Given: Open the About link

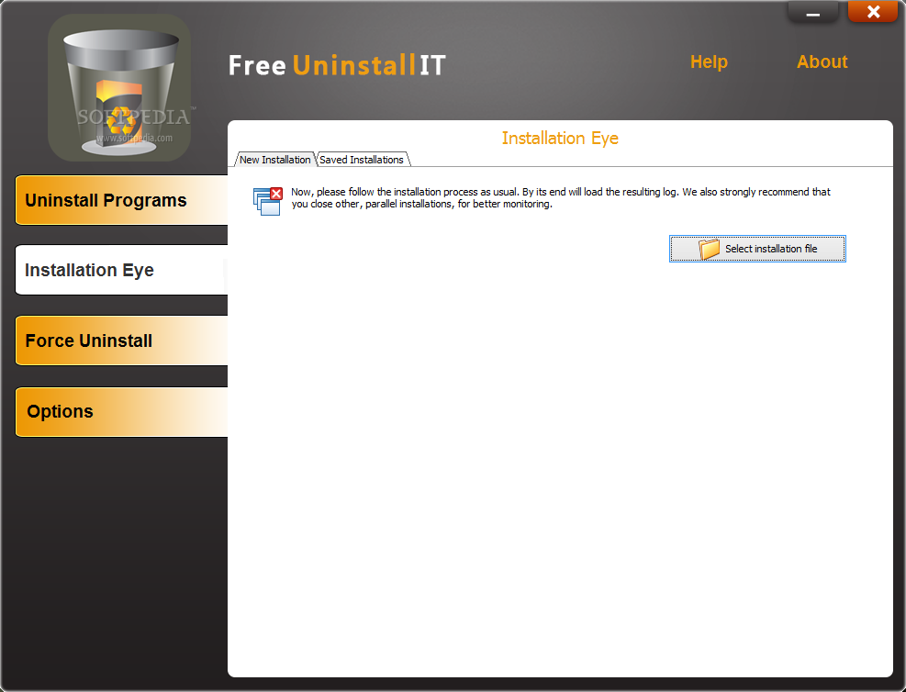Looking at the screenshot, I should (x=822, y=61).
